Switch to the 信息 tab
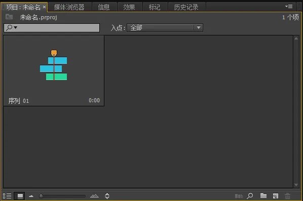The image size is (303, 201). 104,7
